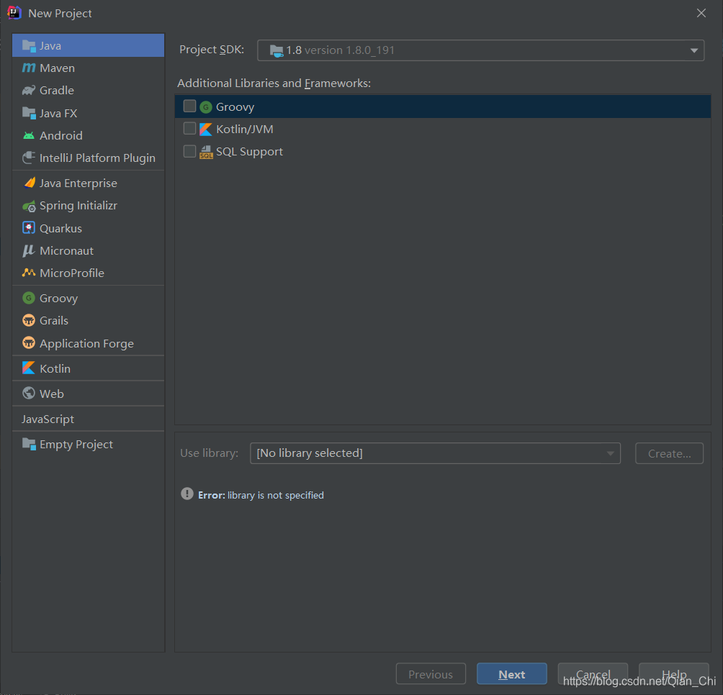Click the MicroProfile icon
Image resolution: width=723 pixels, height=695 pixels.
click(x=29, y=273)
